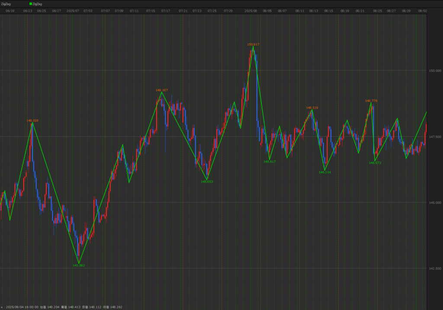The width and height of the screenshot is (443, 310).
Task: Click the 146.617 swing low label
Action: click(270, 161)
